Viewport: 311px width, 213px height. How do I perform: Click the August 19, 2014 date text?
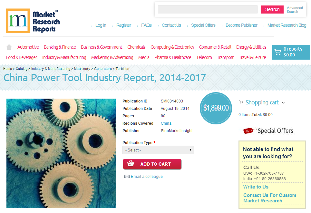pos(175,109)
